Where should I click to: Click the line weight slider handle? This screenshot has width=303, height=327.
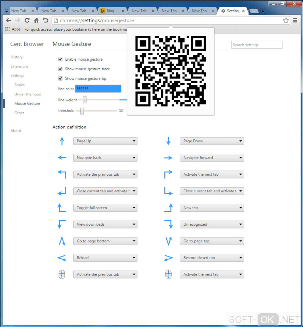pyautogui.click(x=85, y=100)
